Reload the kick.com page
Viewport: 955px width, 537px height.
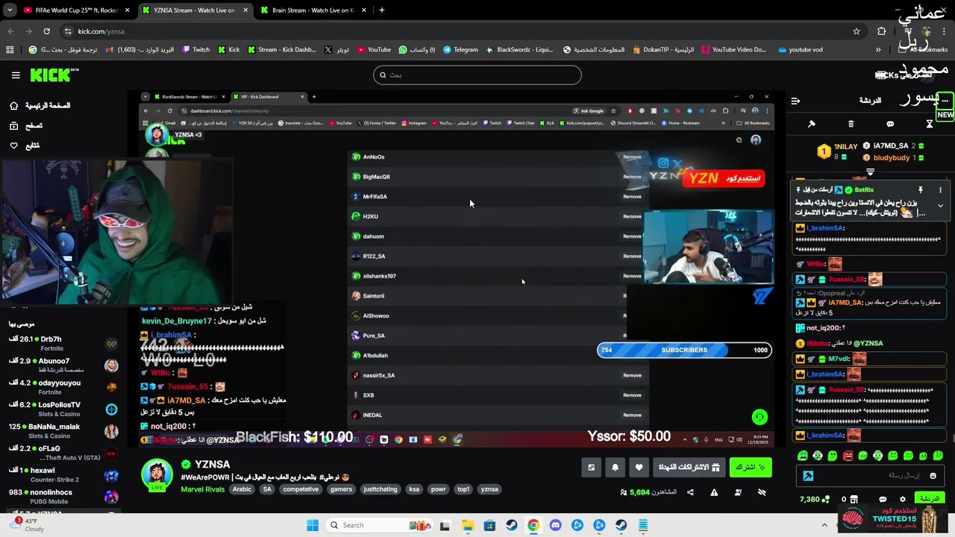pos(46,31)
